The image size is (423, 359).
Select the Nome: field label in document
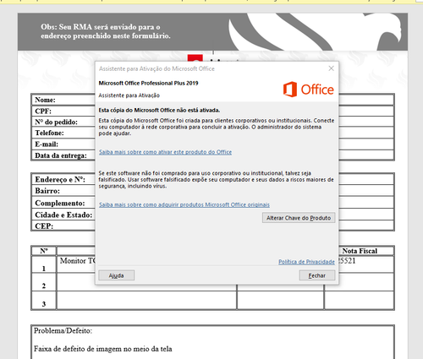[45, 100]
